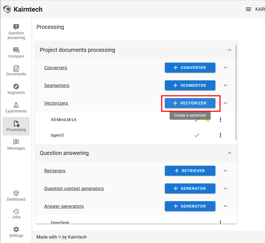
Task: Open Jobs history icon
Action: coord(16,211)
